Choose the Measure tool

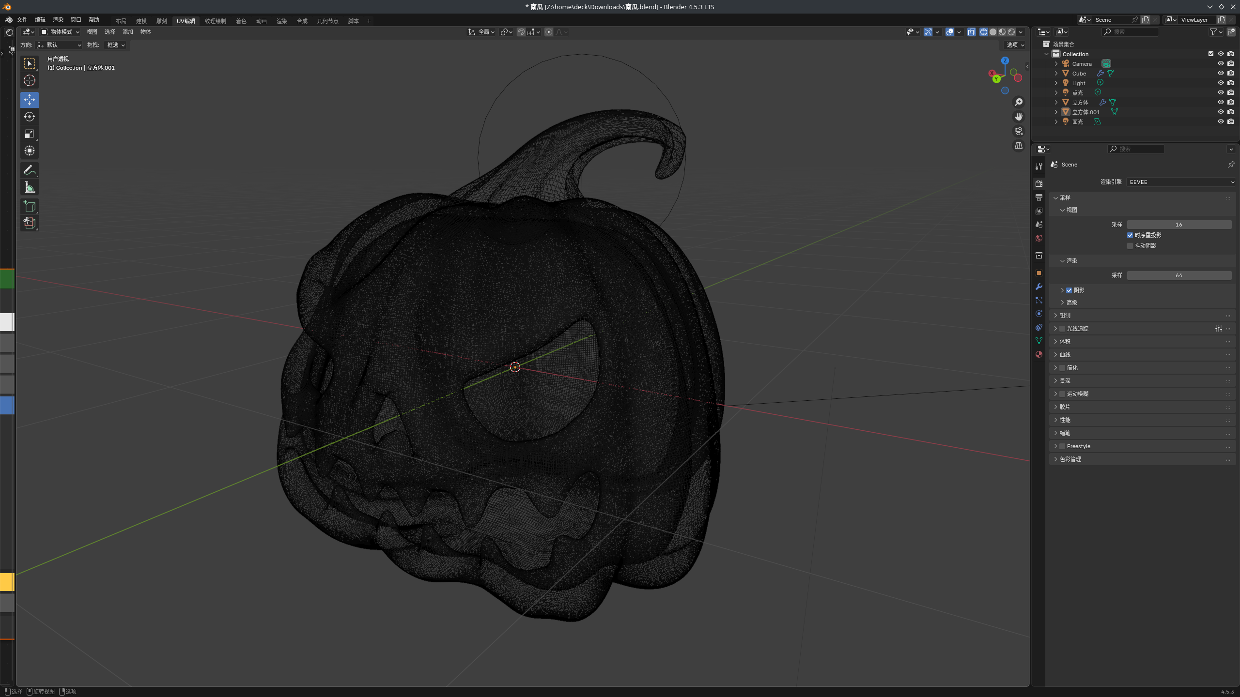coord(30,187)
